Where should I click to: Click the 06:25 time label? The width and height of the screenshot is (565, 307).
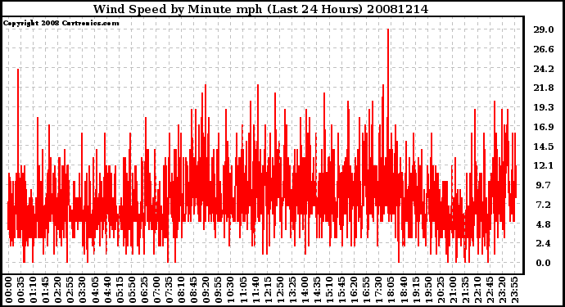pos(144,290)
